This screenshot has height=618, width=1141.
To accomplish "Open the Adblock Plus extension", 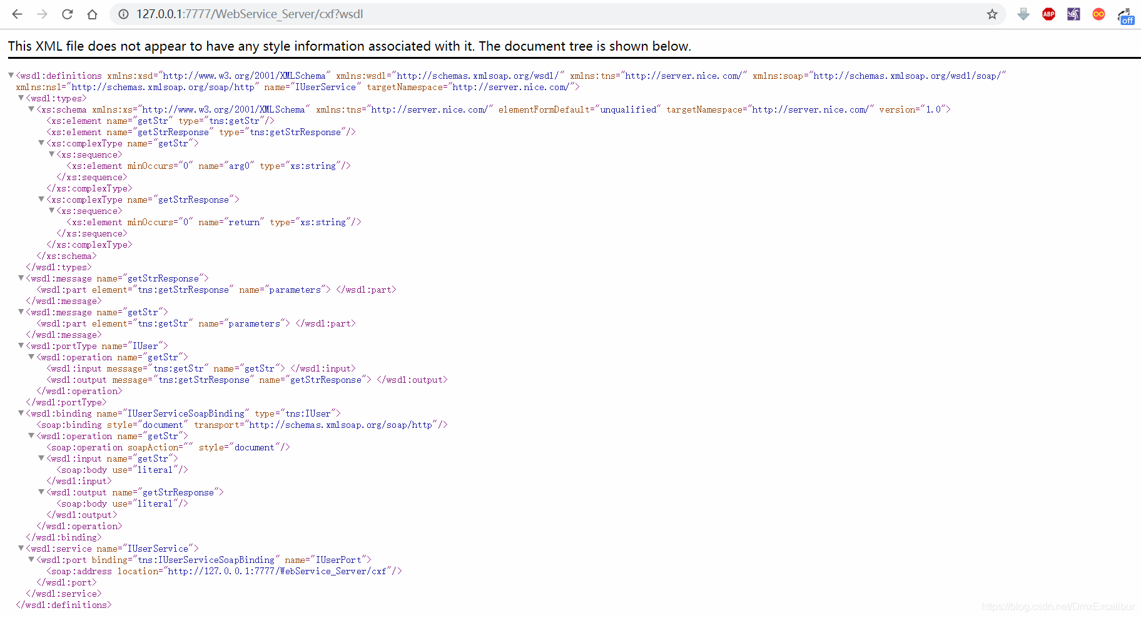I will pos(1048,14).
